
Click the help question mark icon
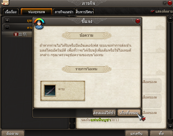point(164,3)
